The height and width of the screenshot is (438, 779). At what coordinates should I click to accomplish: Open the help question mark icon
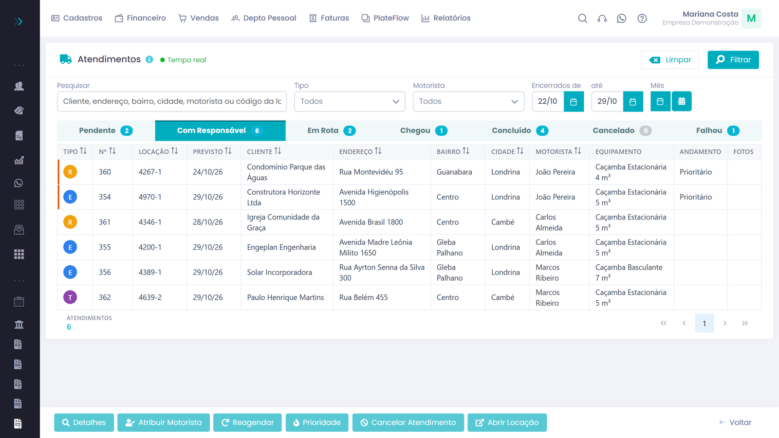(642, 18)
